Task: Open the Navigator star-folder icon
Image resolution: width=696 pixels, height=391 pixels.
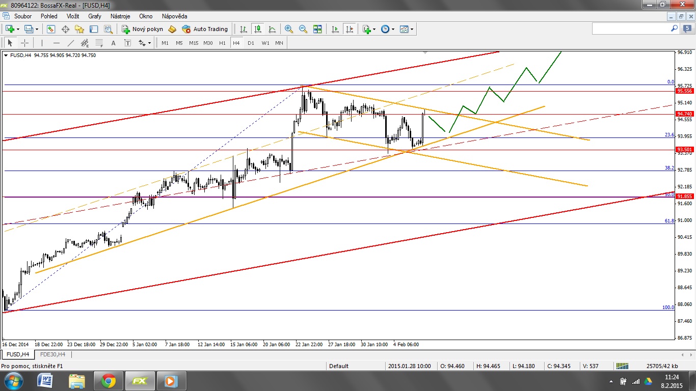Action: [79, 29]
